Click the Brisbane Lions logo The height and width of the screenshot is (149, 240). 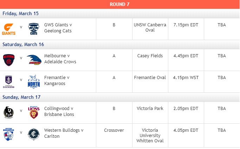34,112
